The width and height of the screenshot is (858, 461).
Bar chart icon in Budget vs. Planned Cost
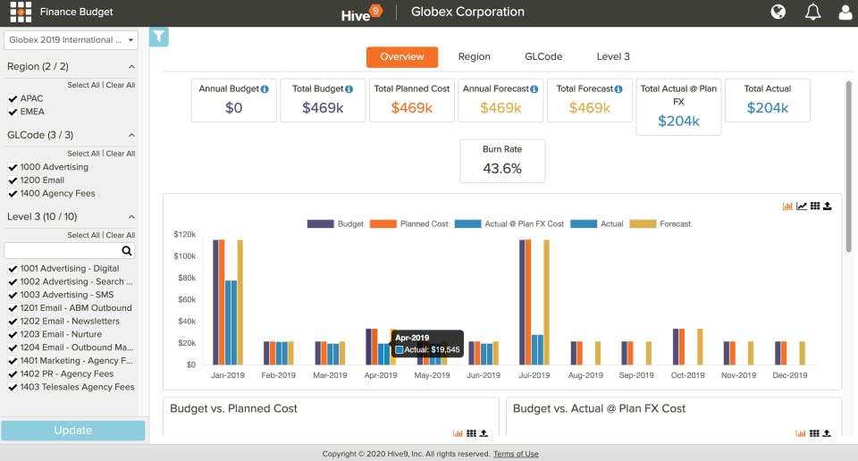click(458, 433)
